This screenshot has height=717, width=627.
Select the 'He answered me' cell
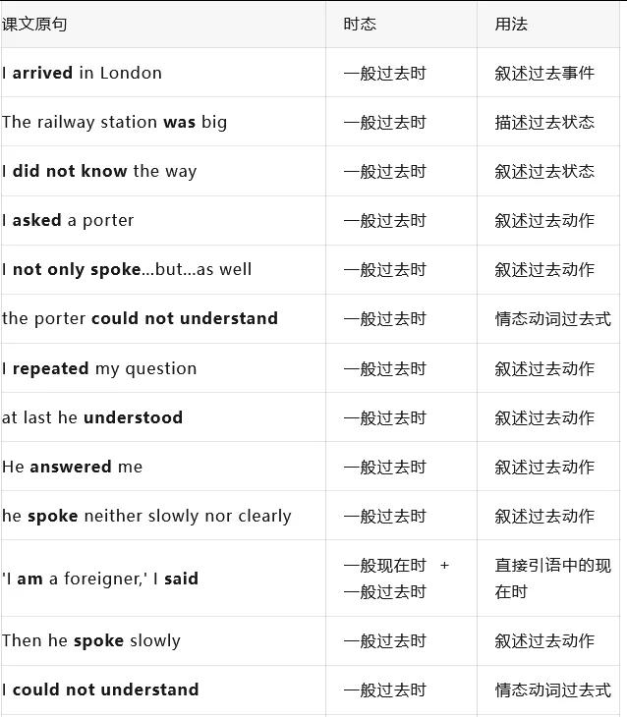coord(72,467)
